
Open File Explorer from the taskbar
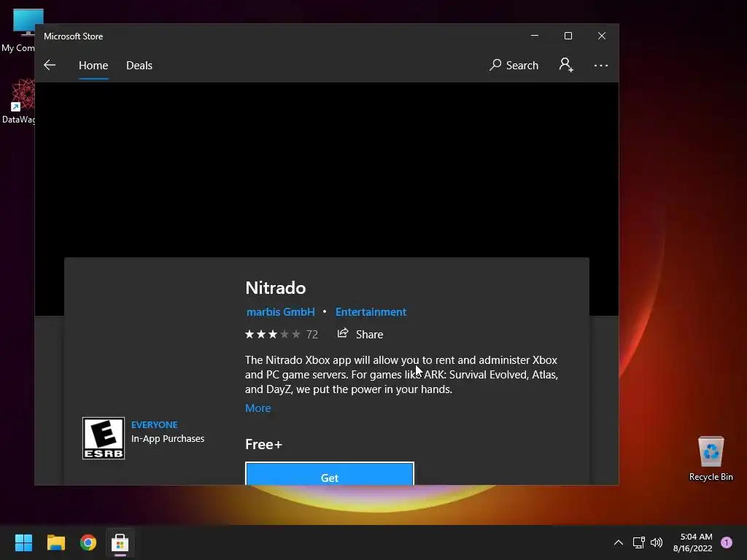(x=55, y=542)
